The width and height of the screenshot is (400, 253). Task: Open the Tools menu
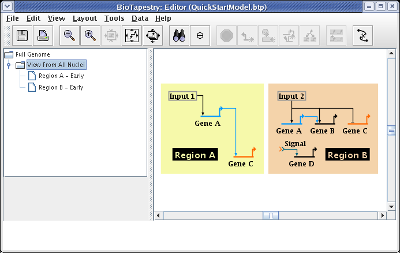114,18
